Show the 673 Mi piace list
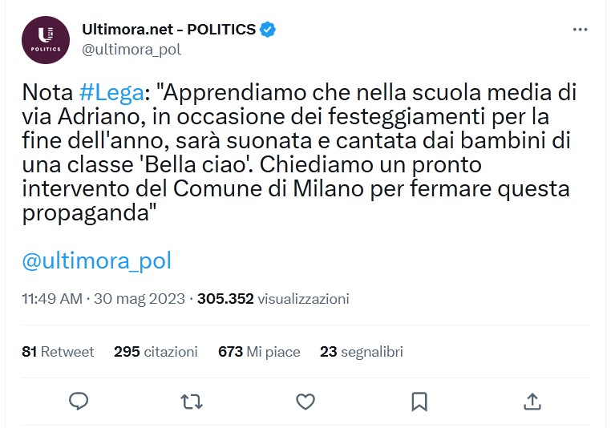 click(259, 351)
